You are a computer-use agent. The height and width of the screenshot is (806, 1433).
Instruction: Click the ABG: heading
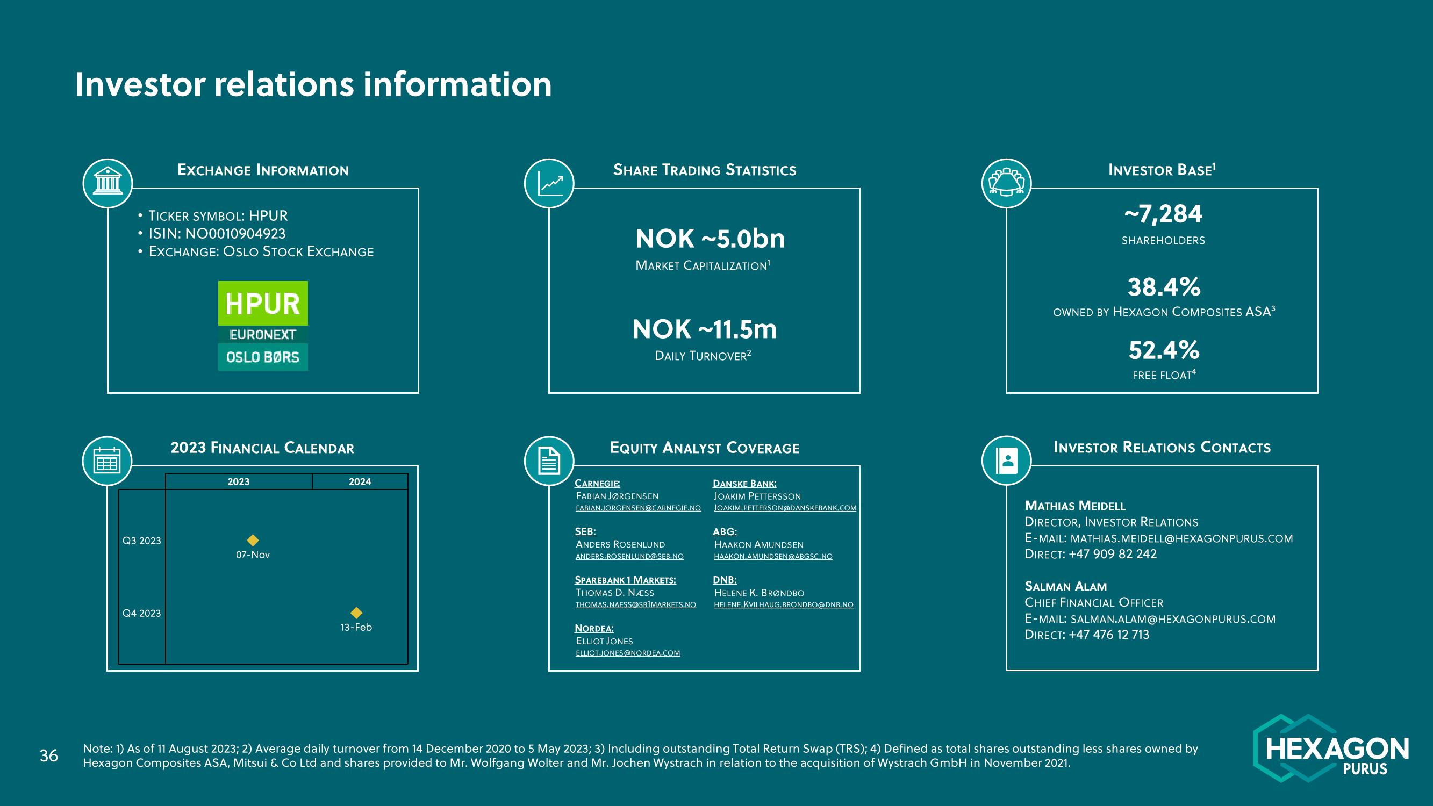click(x=724, y=532)
